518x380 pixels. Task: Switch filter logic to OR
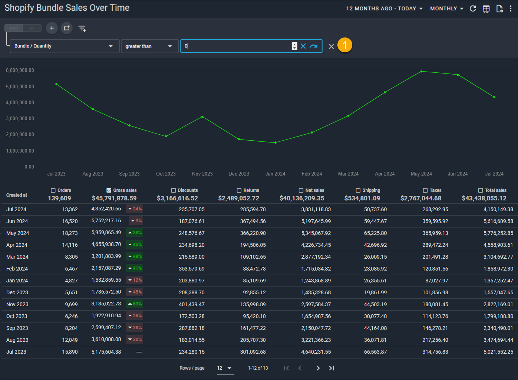pyautogui.click(x=32, y=28)
